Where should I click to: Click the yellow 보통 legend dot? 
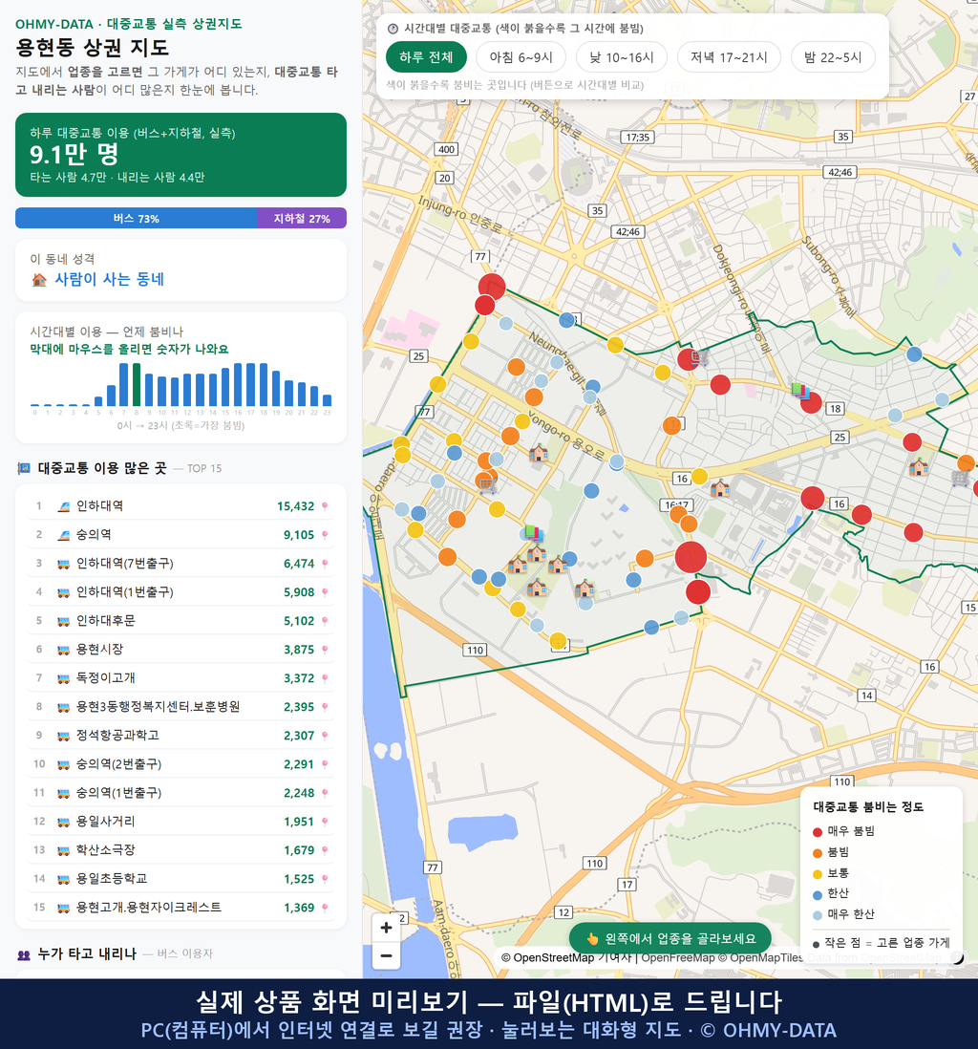point(817,874)
